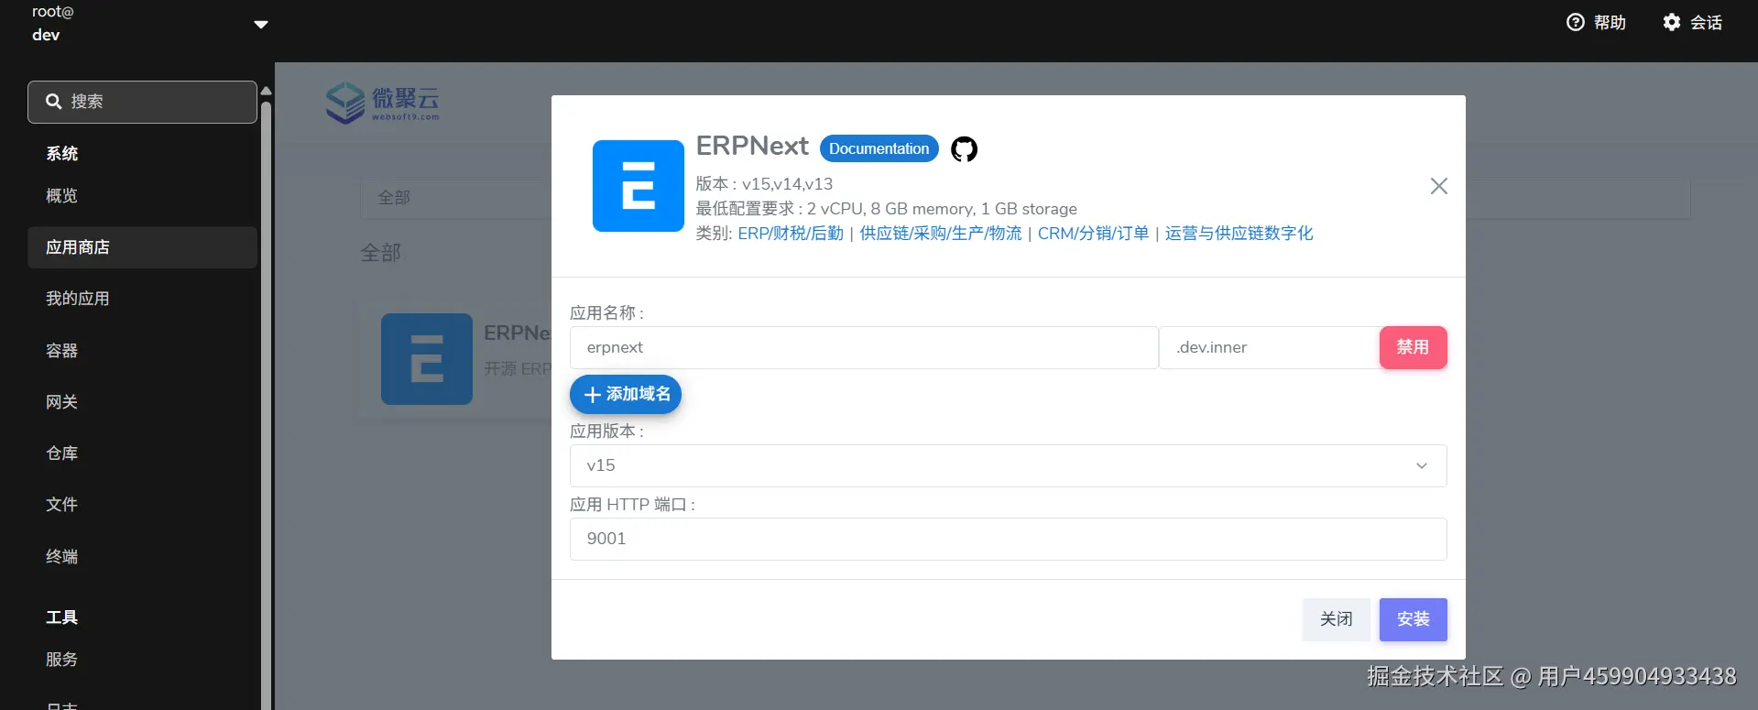Click the 帮助 help text
The height and width of the screenshot is (710, 1758).
tap(1610, 22)
